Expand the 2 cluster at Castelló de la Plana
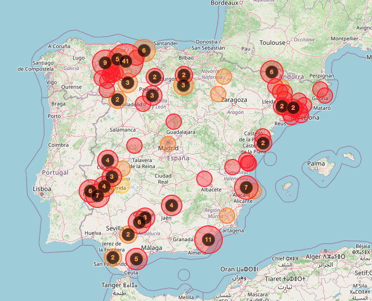The width and height of the screenshot is (372, 301). (263, 143)
